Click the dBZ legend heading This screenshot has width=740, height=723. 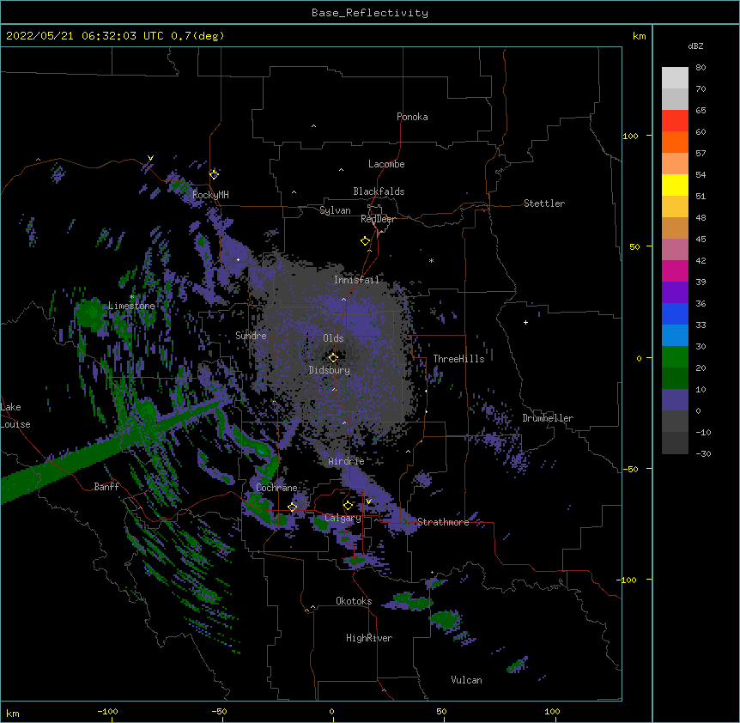695,46
